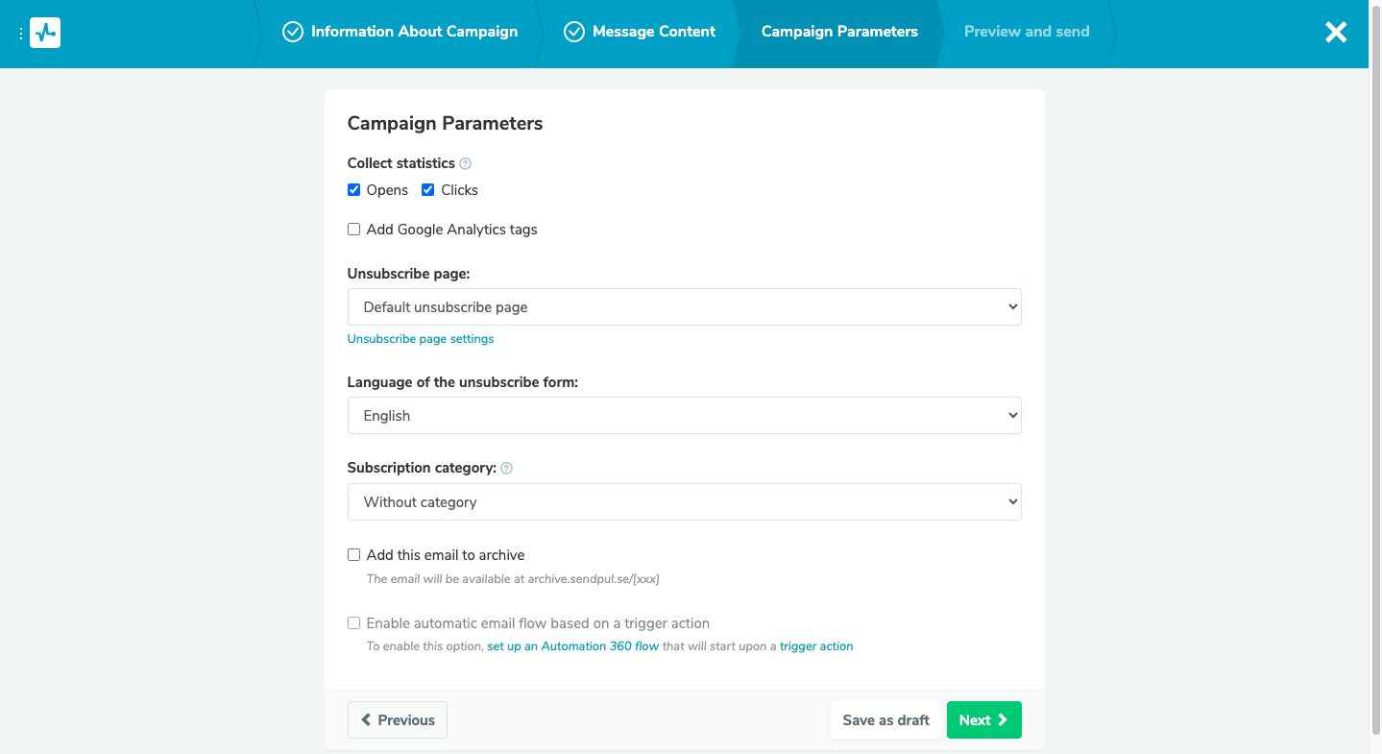Switch to the Campaign Parameters step

[x=839, y=32]
